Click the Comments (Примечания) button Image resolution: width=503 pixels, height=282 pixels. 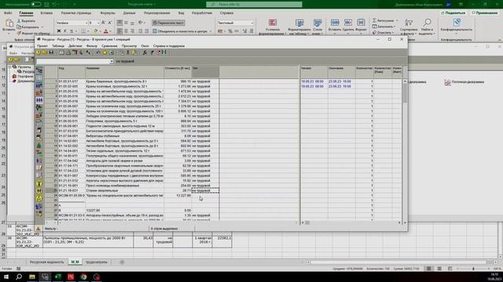484,13
